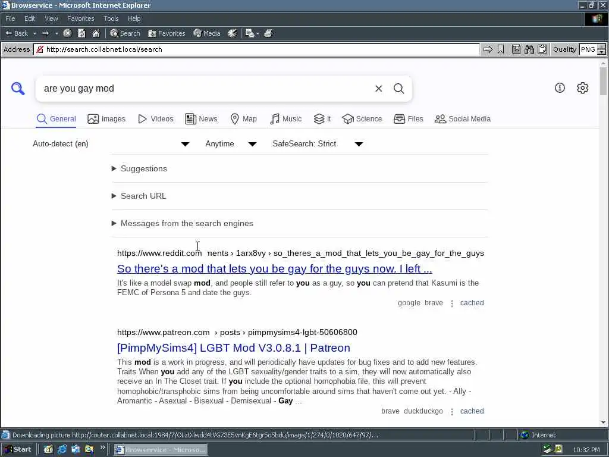Switch to the Map tab
This screenshot has height=457, width=609.
tap(243, 119)
